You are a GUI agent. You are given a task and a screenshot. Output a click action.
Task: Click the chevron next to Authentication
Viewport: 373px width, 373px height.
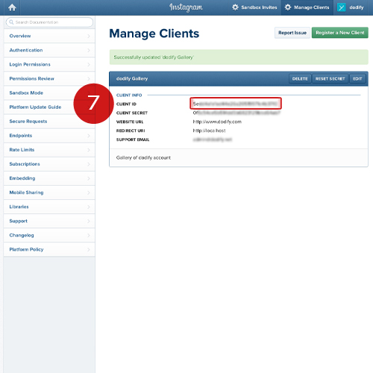coord(89,50)
